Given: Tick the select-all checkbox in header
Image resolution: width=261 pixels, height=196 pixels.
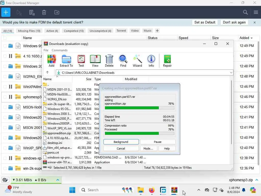Looking at the screenshot, I should (5, 38).
